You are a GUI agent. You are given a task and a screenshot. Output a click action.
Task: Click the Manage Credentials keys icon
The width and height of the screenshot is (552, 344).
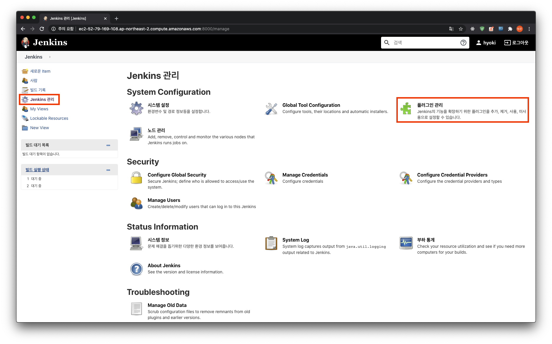[x=271, y=178]
